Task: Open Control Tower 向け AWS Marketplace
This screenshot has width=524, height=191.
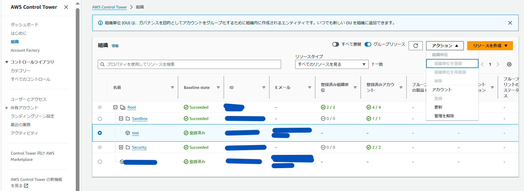Action: [x=33, y=156]
